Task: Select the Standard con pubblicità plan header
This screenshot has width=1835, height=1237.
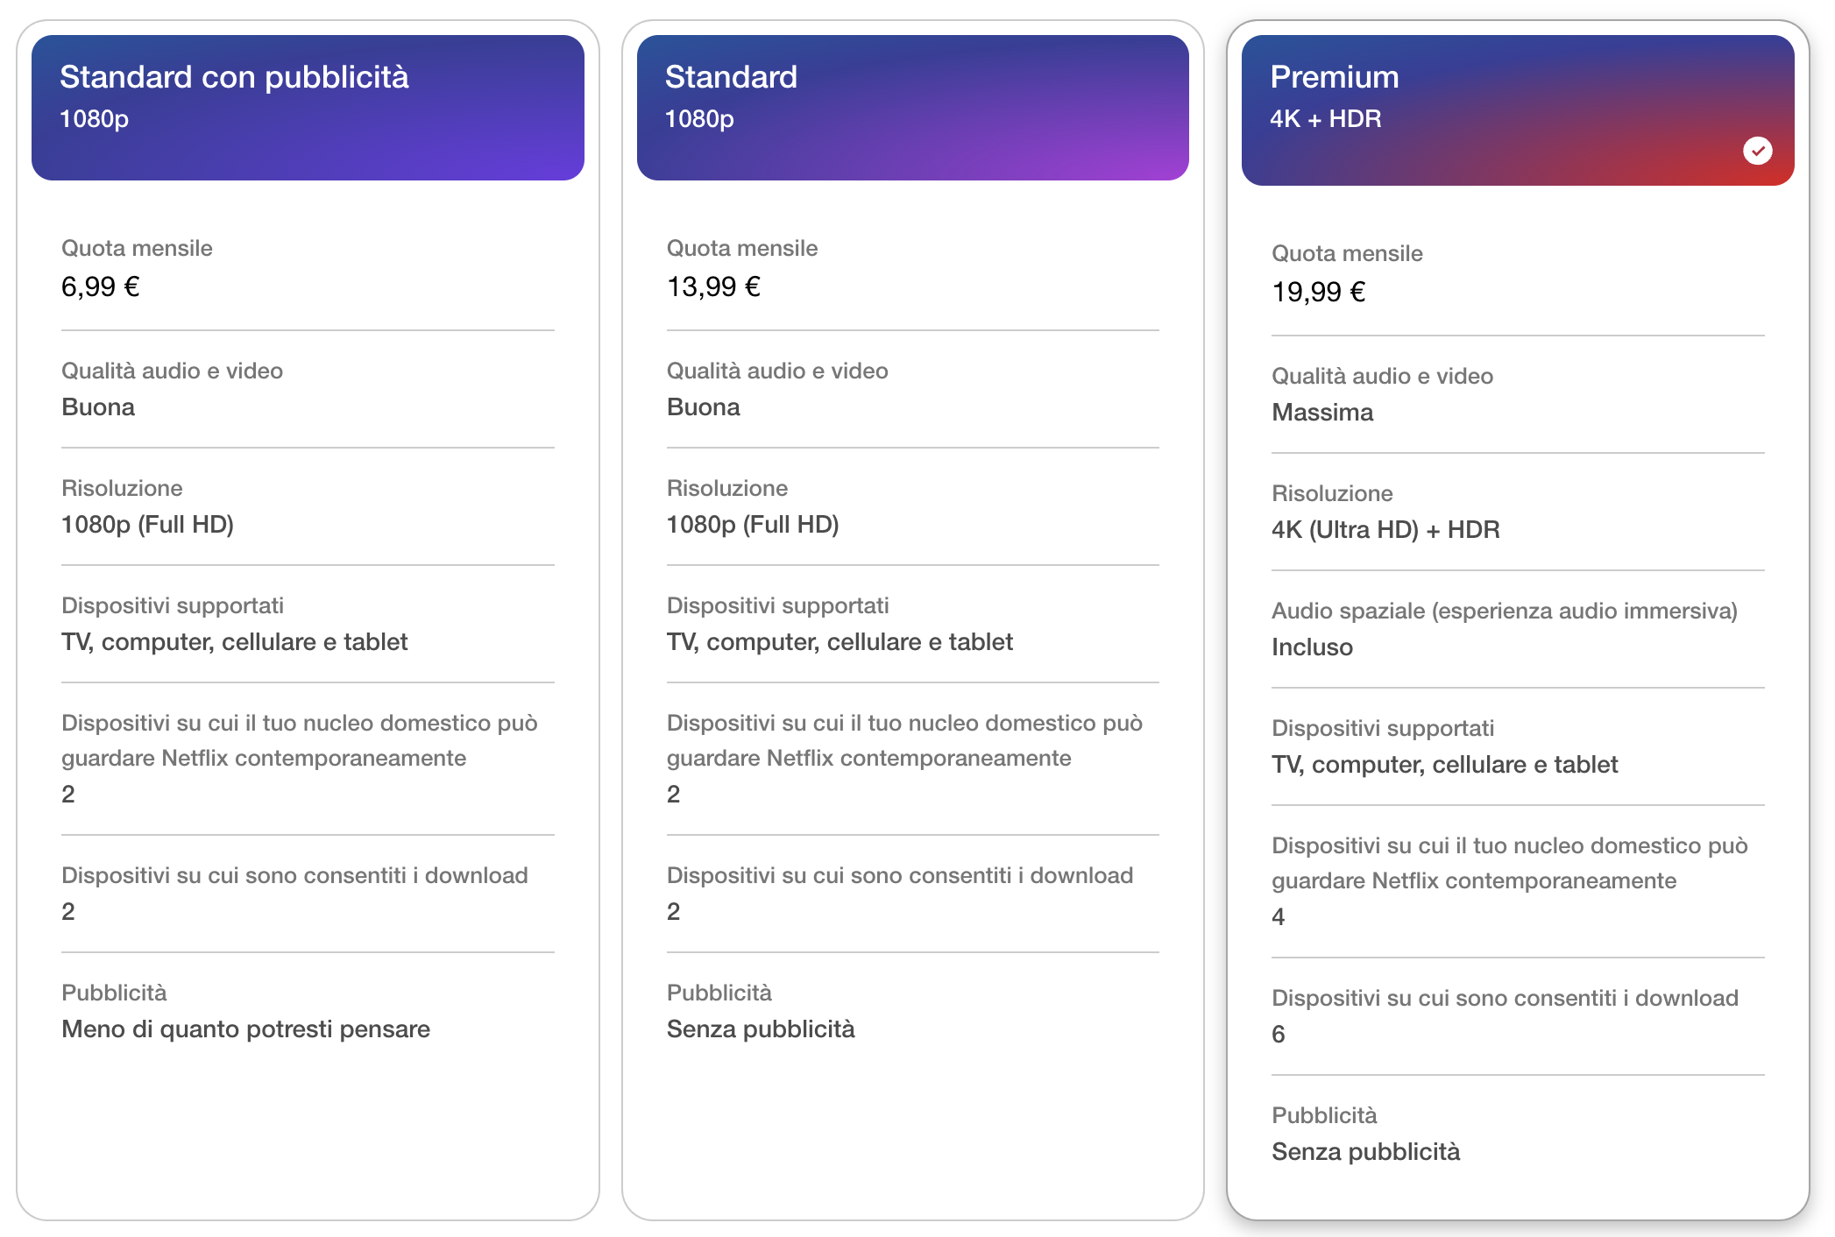Action: coord(308,107)
